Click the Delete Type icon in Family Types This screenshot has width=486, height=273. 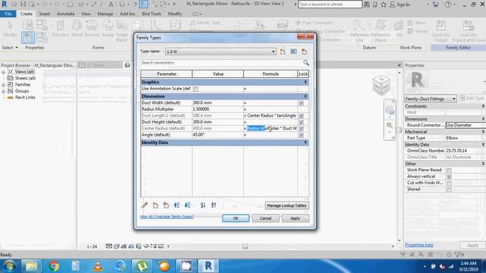(x=304, y=52)
